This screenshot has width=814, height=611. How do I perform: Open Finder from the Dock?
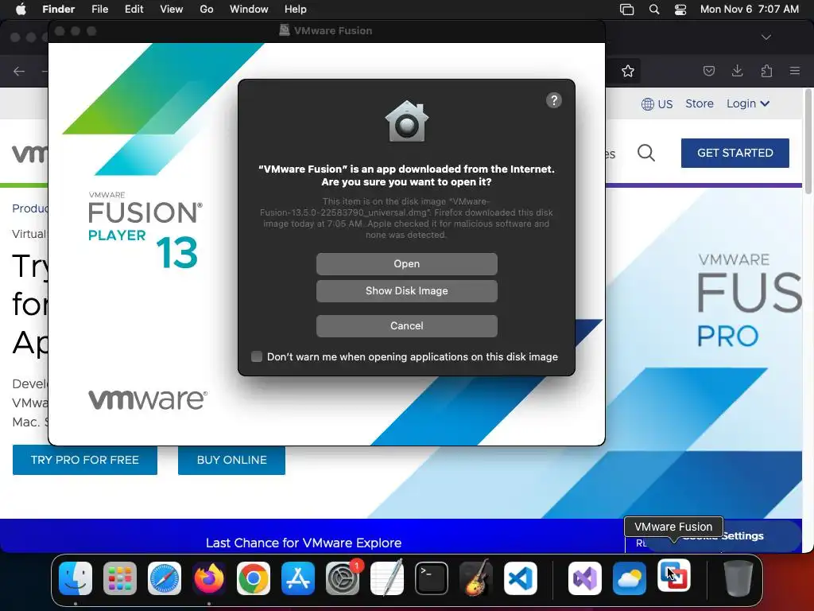pos(76,578)
